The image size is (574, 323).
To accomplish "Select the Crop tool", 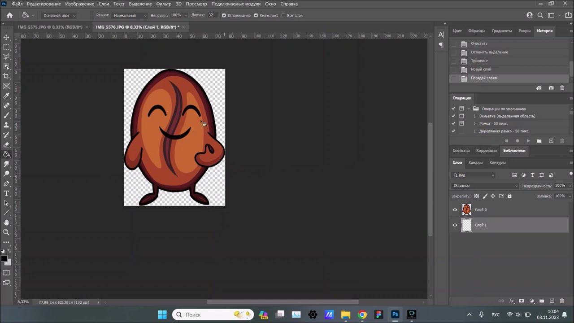I will point(6,76).
